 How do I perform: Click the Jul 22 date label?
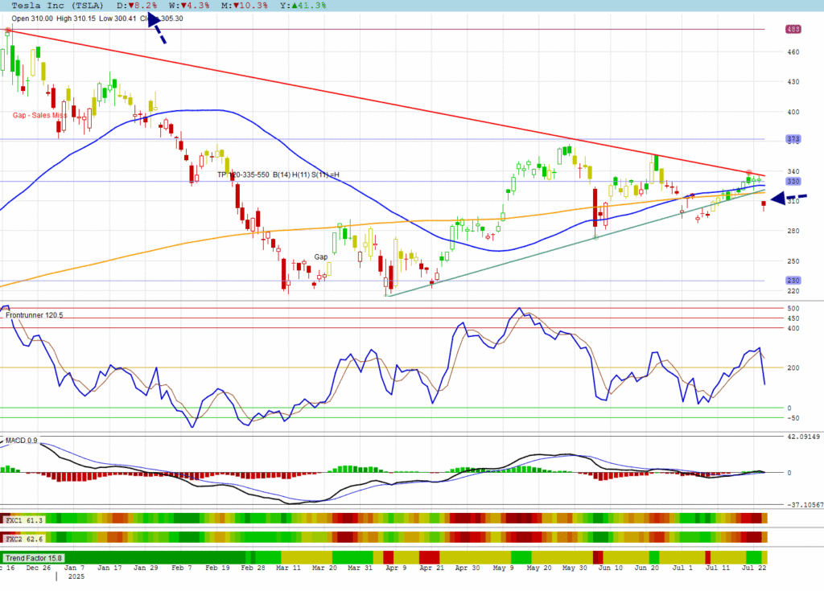point(754,568)
